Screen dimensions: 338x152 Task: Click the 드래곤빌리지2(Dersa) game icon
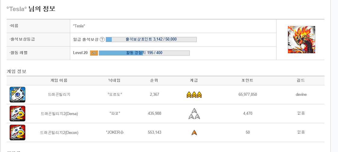[x=17, y=114]
